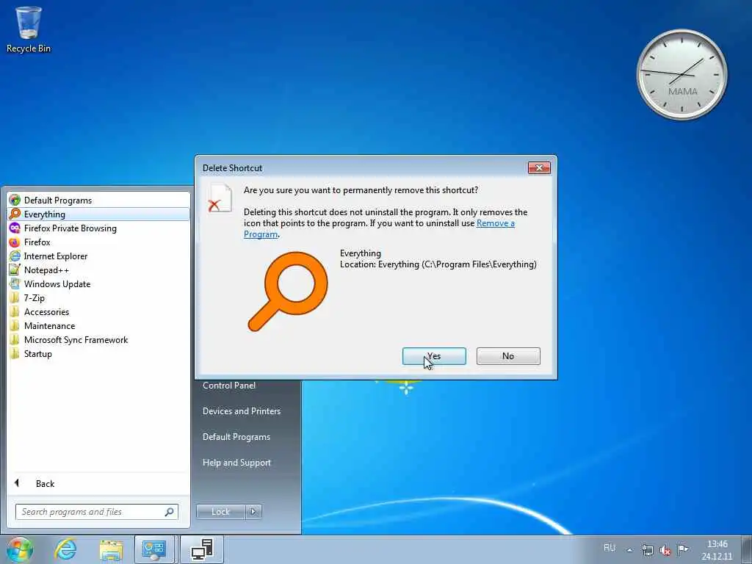752x564 pixels.
Task: Select the Internet Explorer entry
Action: pyautogui.click(x=99, y=256)
